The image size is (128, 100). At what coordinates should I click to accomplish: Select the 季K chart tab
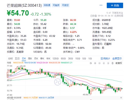tap(42, 58)
